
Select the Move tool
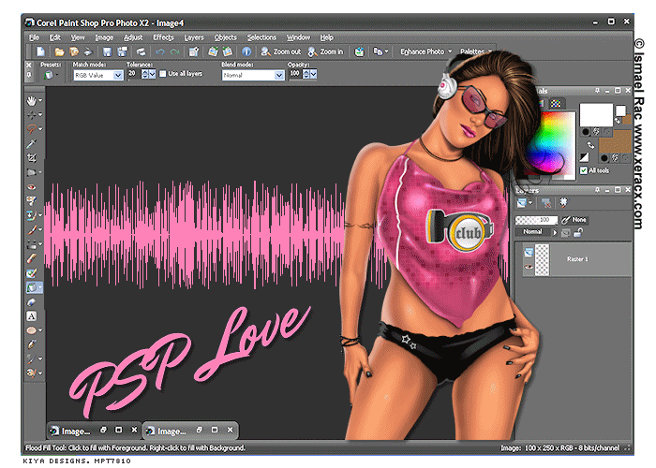pos(31,114)
